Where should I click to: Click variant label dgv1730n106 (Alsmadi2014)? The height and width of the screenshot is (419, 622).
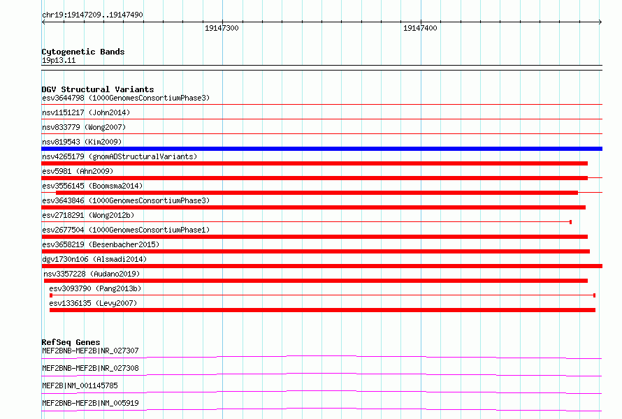94,259
